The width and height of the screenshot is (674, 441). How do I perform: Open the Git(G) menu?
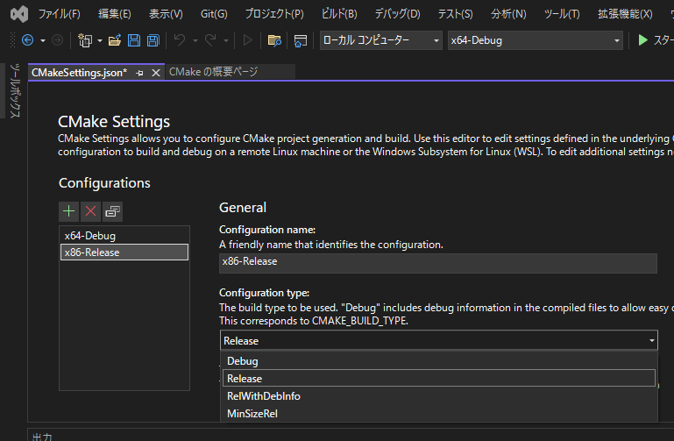pos(214,14)
